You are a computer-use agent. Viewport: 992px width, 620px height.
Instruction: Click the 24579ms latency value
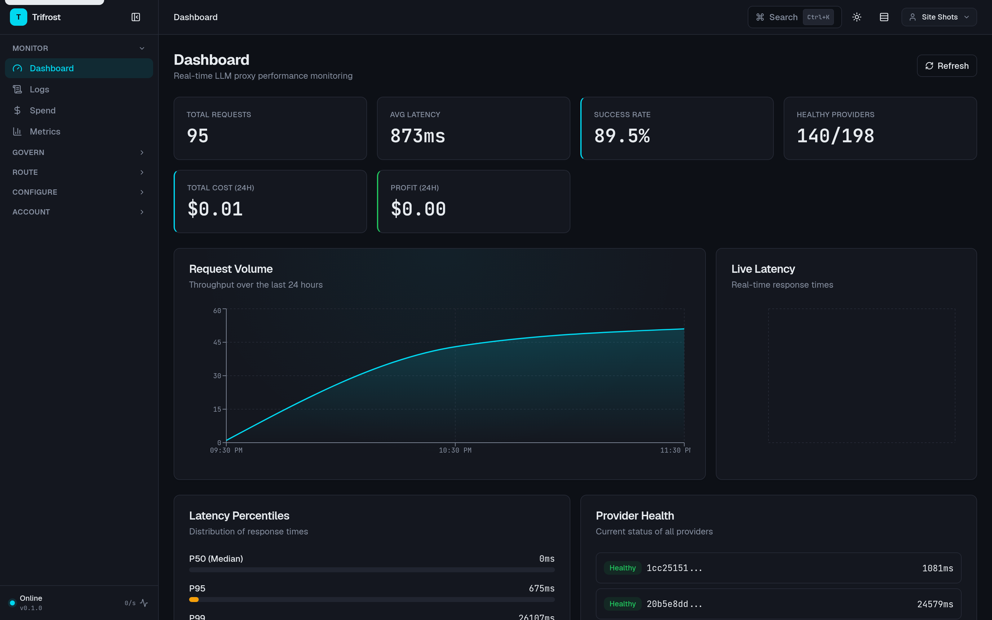pyautogui.click(x=935, y=604)
